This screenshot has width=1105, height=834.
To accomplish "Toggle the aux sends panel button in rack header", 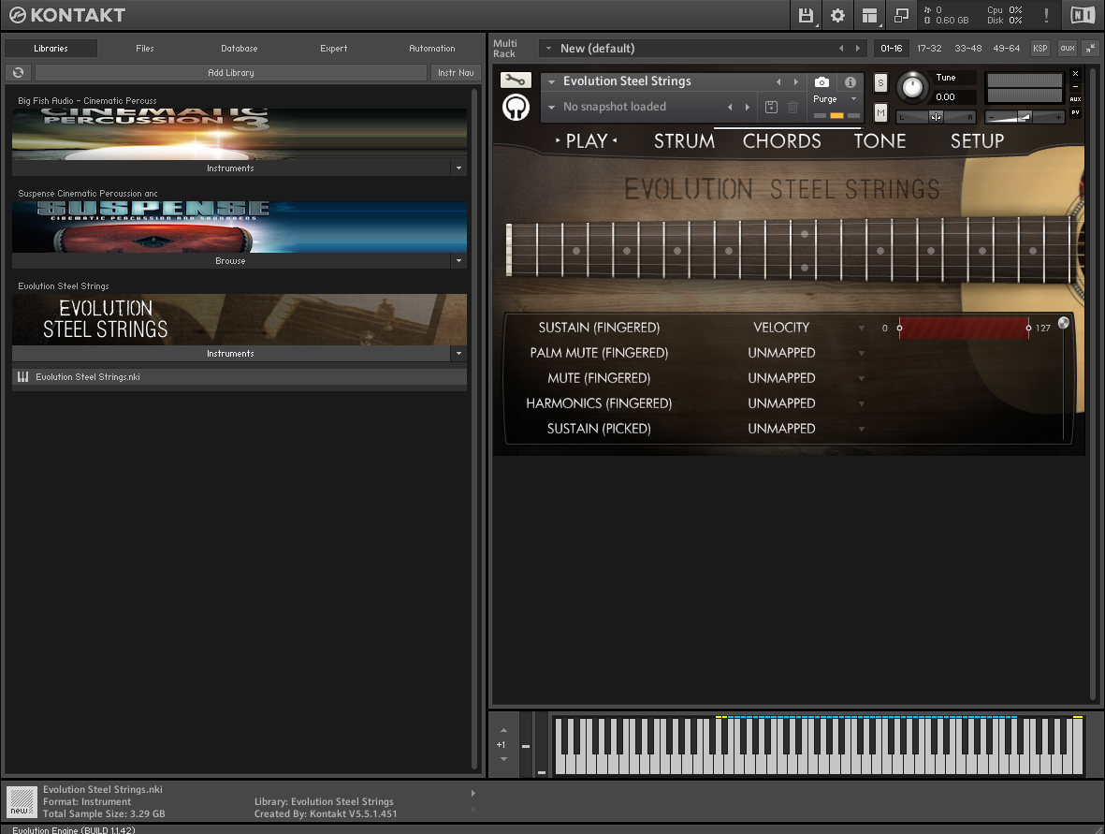I will [1068, 48].
